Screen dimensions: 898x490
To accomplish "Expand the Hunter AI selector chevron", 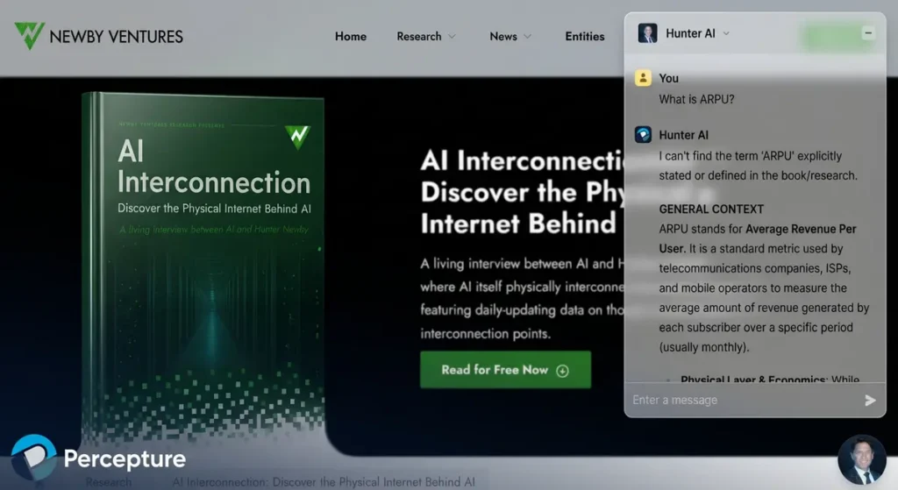I will coord(726,34).
